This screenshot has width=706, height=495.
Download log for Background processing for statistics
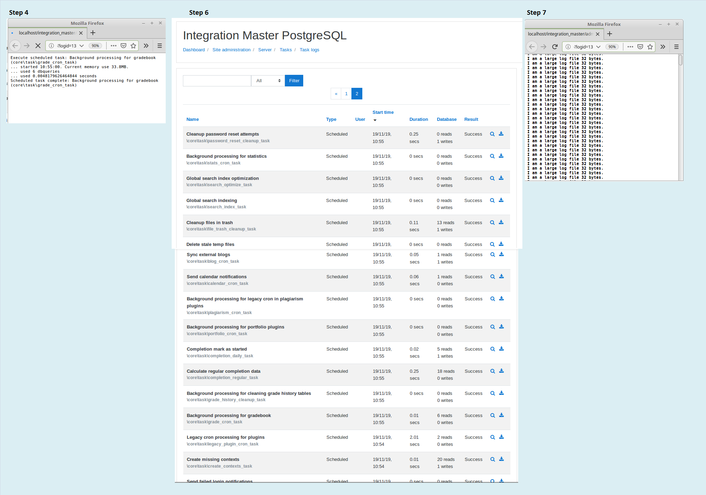click(x=501, y=156)
